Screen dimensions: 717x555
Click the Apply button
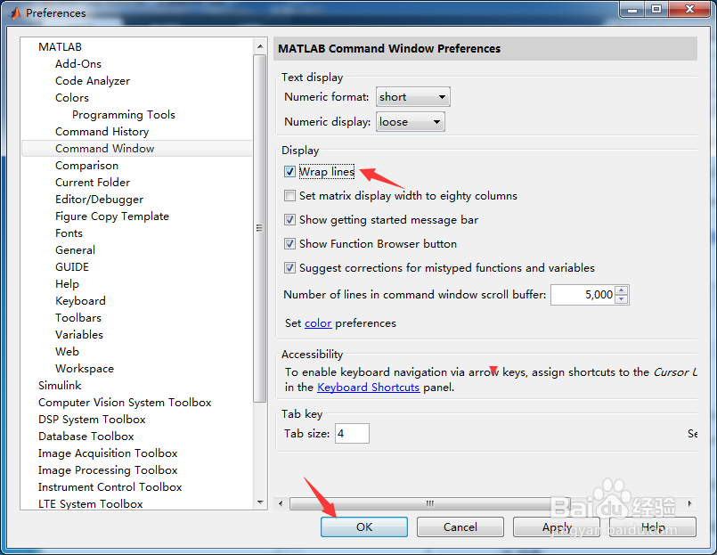tap(557, 527)
